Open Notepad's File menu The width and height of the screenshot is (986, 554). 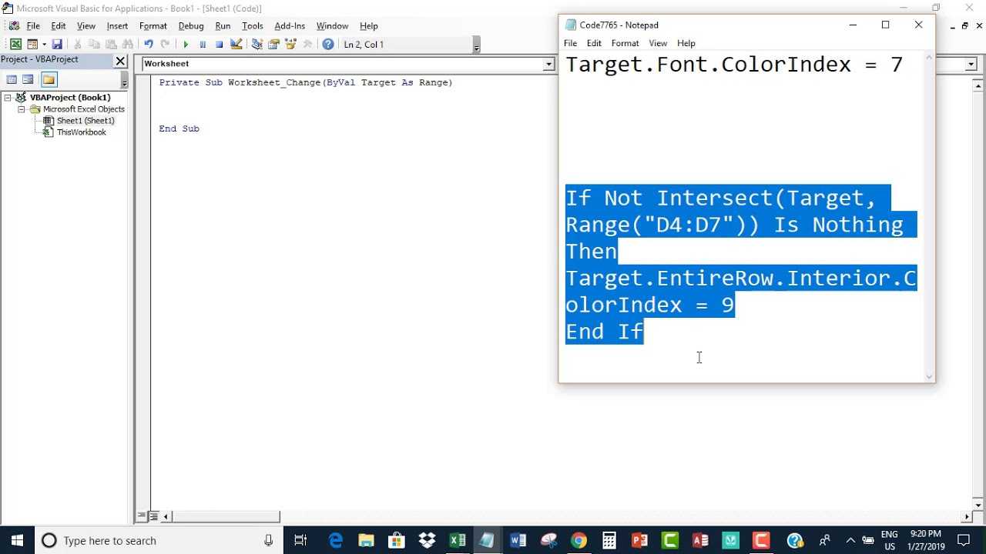570,43
